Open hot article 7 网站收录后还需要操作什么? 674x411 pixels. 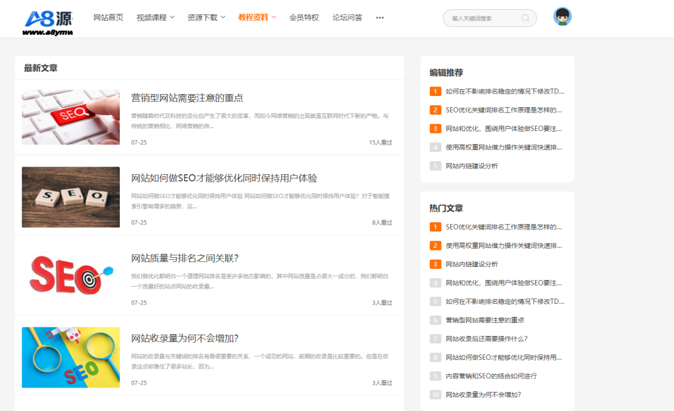(x=486, y=339)
